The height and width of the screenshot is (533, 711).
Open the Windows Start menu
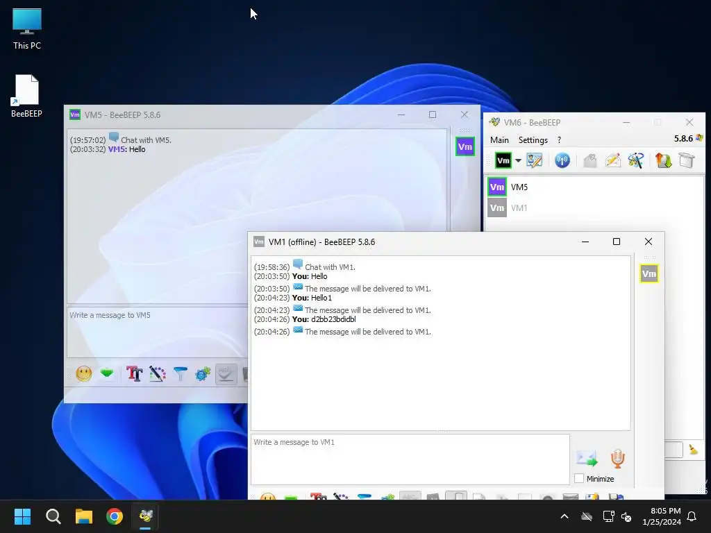[x=22, y=516]
